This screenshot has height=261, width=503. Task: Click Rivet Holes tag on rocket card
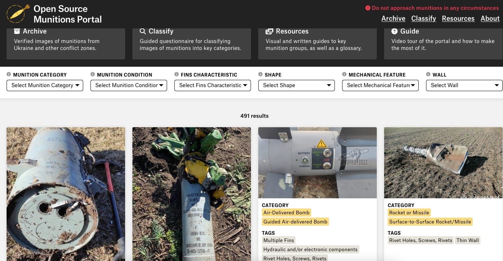(x=421, y=240)
